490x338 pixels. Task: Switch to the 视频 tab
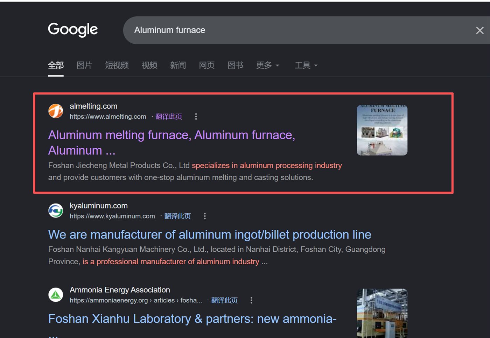[x=149, y=65]
